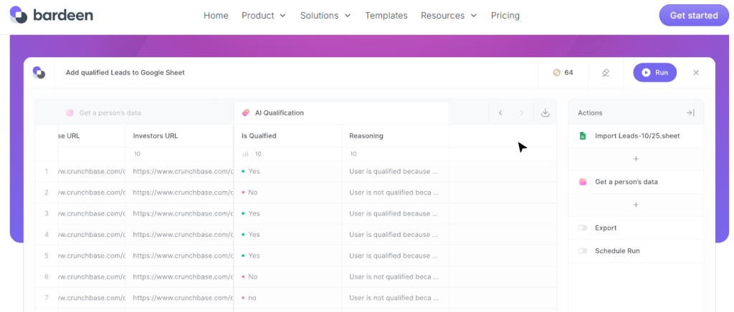Expand the Product dropdown menu

tap(264, 16)
